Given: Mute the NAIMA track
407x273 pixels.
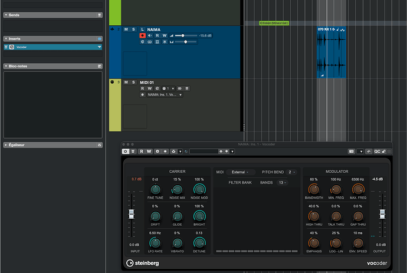Looking at the screenshot, I should [x=126, y=29].
